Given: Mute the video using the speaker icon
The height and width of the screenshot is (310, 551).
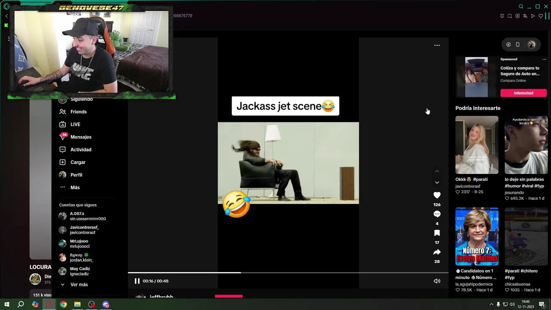Looking at the screenshot, I should tap(437, 281).
